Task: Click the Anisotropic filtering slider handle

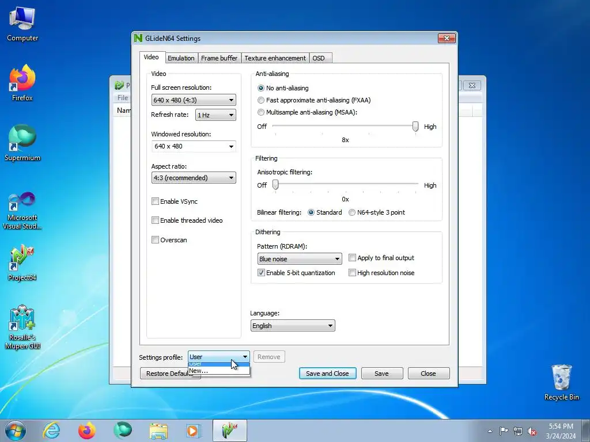Action: (275, 185)
